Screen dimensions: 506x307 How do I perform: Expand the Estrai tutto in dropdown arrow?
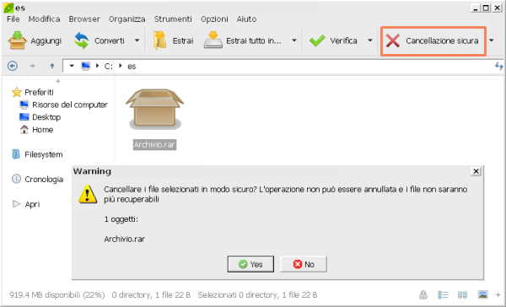294,40
